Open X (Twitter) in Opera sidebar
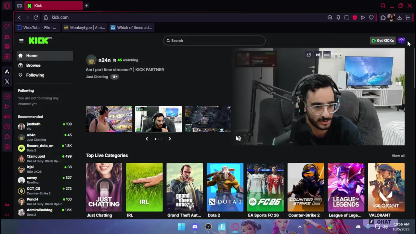 (x=7, y=82)
